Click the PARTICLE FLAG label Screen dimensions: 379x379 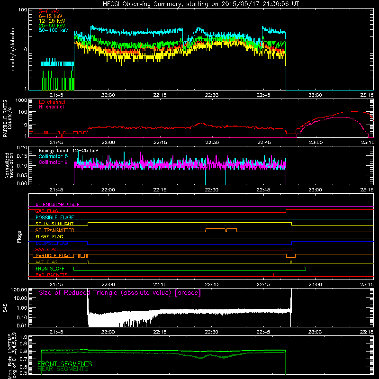click(x=53, y=256)
